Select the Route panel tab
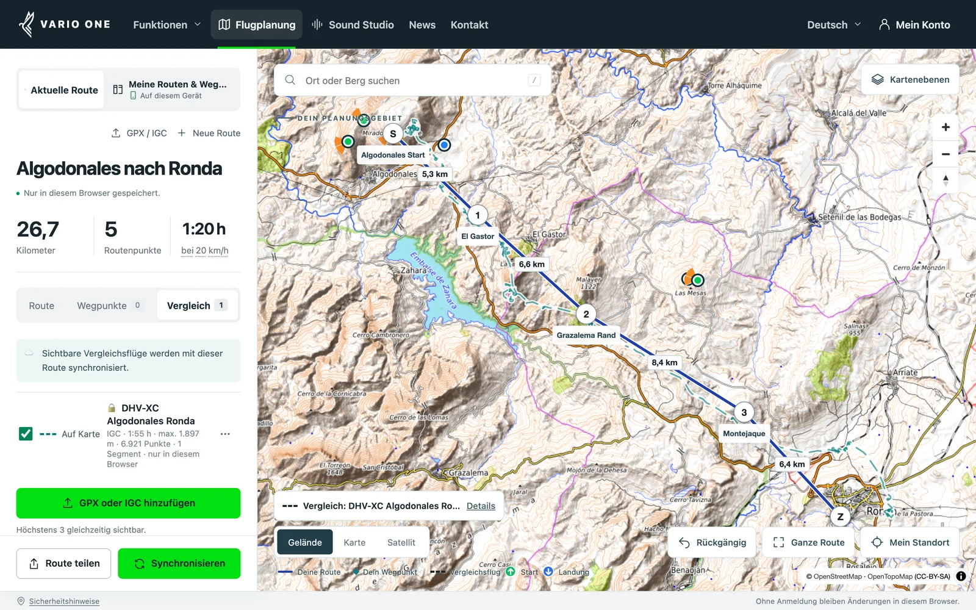The image size is (976, 610). pos(41,306)
